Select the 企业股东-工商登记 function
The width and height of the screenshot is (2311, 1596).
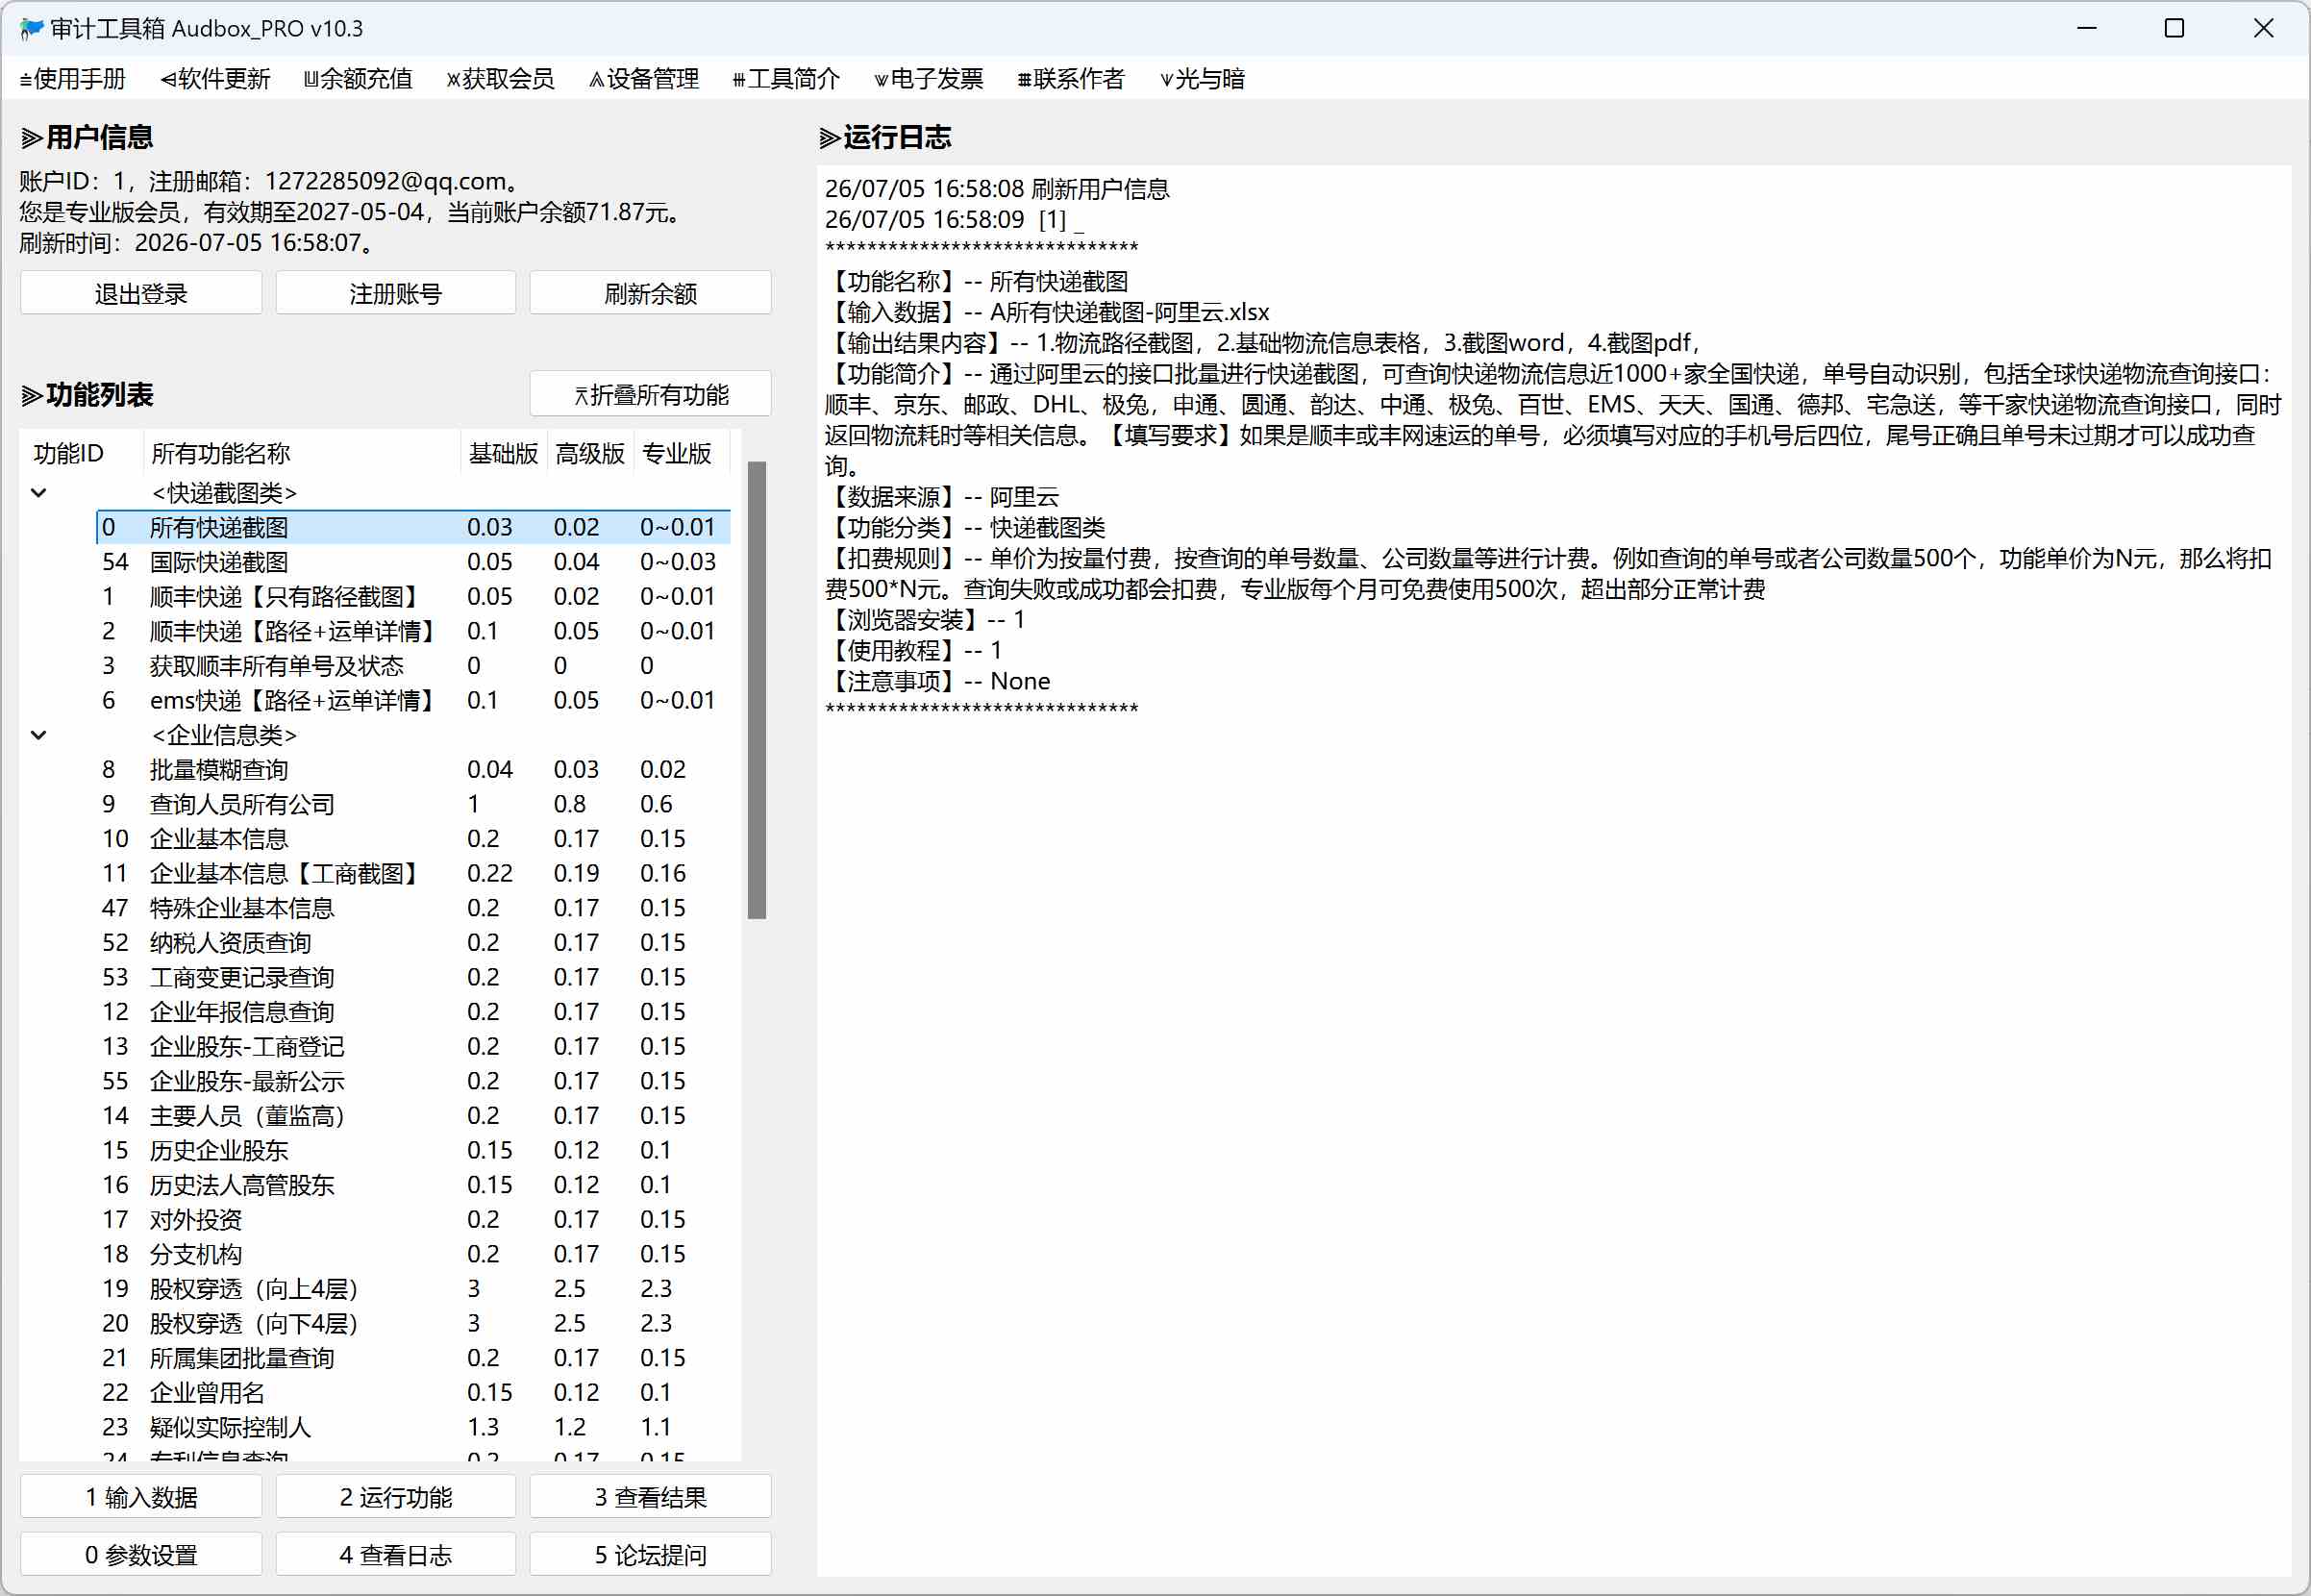(x=412, y=1047)
